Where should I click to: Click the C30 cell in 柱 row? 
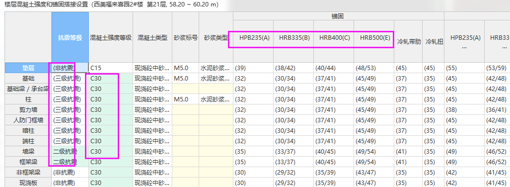(x=111, y=99)
